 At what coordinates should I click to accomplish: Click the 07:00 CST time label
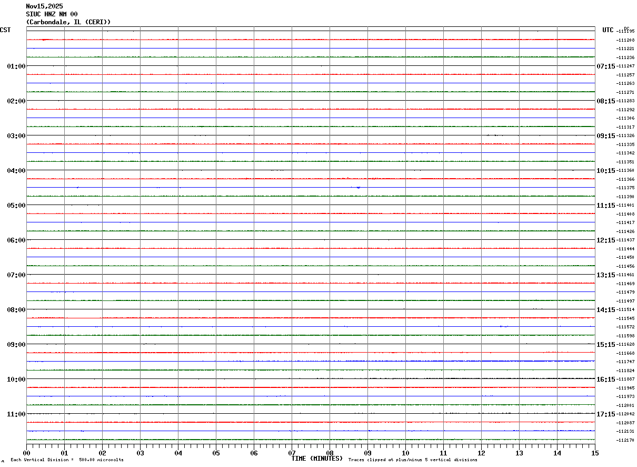click(x=16, y=275)
